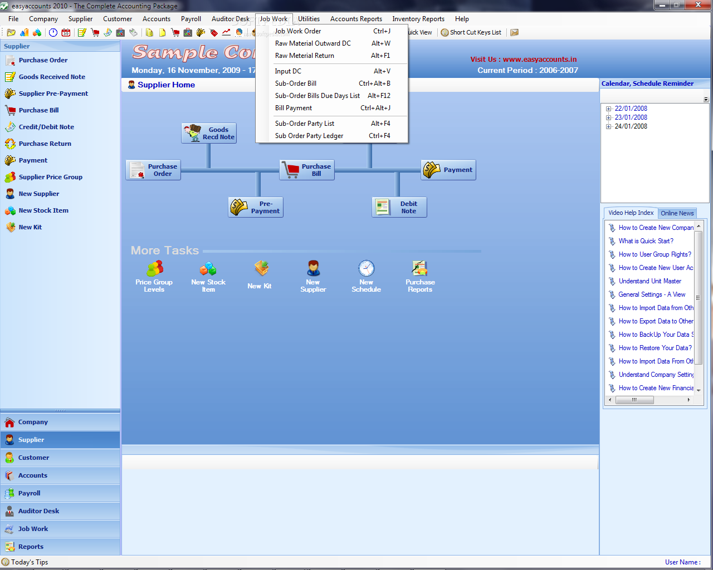Click the red line graph toolbar icon
The width and height of the screenshot is (713, 570).
tap(226, 32)
